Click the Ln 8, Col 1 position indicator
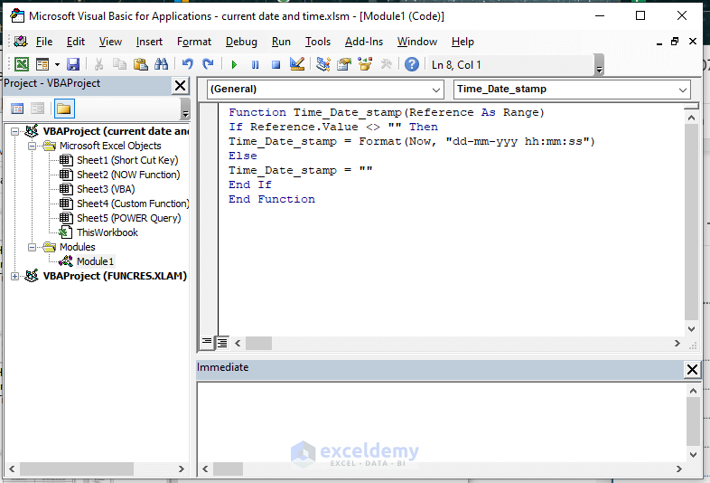This screenshot has height=483, width=710. pos(456,65)
